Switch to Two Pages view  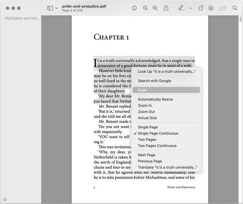pyautogui.click(x=166, y=139)
